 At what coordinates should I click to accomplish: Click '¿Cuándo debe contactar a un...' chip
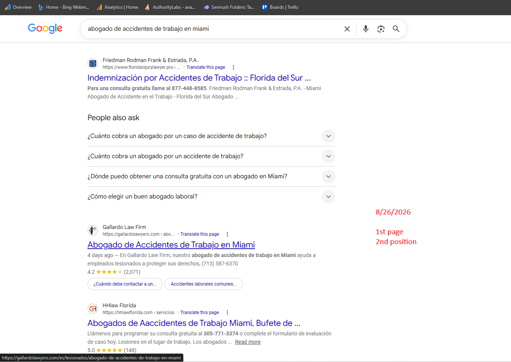coord(125,284)
